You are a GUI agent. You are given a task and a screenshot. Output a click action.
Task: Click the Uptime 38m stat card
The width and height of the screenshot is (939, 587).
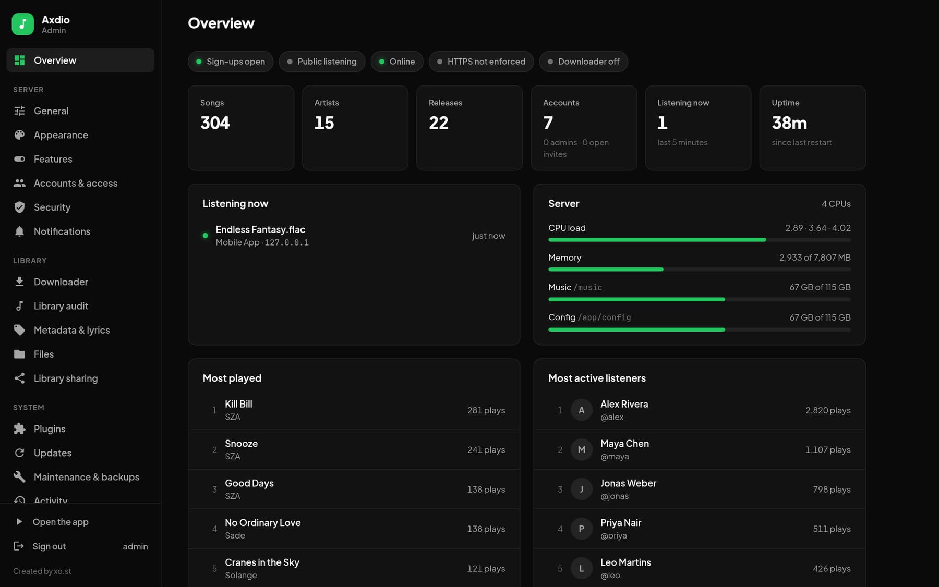point(812,128)
